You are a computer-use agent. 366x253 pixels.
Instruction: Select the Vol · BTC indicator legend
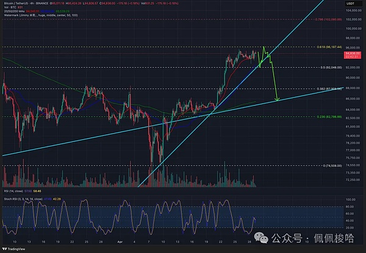click(x=11, y=9)
